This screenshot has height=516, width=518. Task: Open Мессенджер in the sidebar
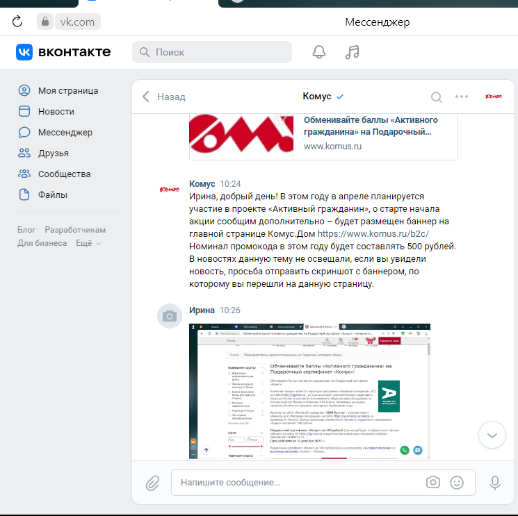coord(55,133)
